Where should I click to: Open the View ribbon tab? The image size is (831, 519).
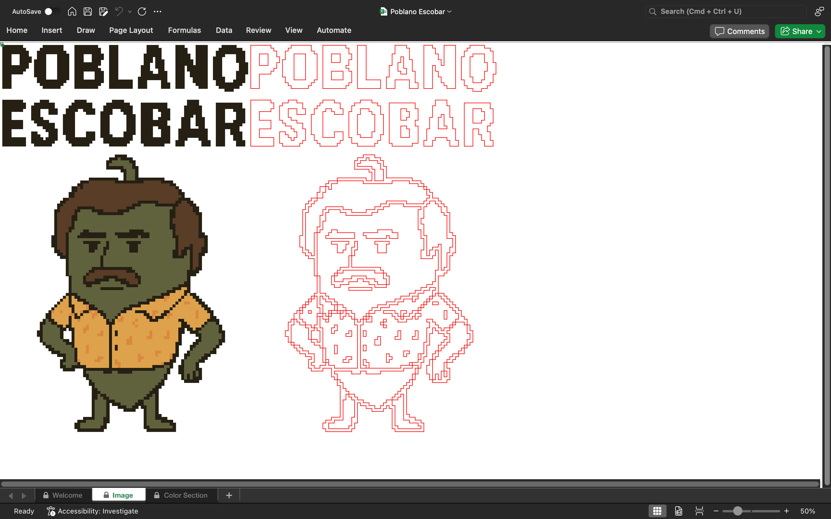pyautogui.click(x=294, y=30)
